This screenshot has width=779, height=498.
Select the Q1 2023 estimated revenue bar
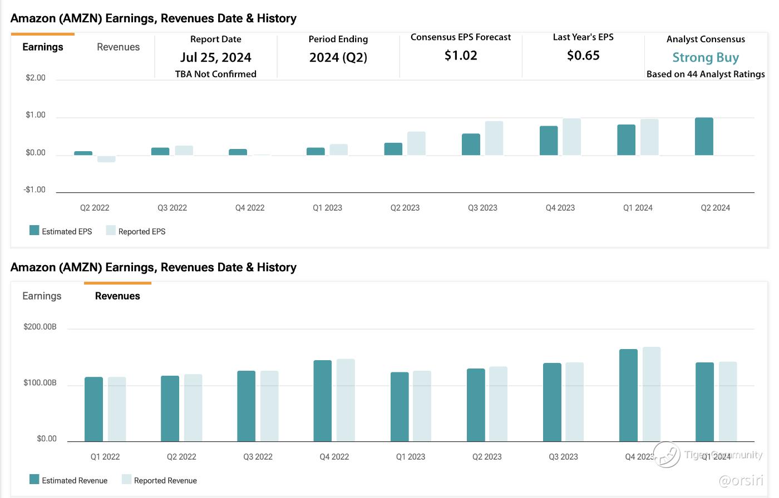click(x=400, y=406)
